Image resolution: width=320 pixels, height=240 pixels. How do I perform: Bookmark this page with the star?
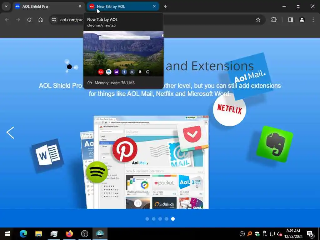click(258, 20)
